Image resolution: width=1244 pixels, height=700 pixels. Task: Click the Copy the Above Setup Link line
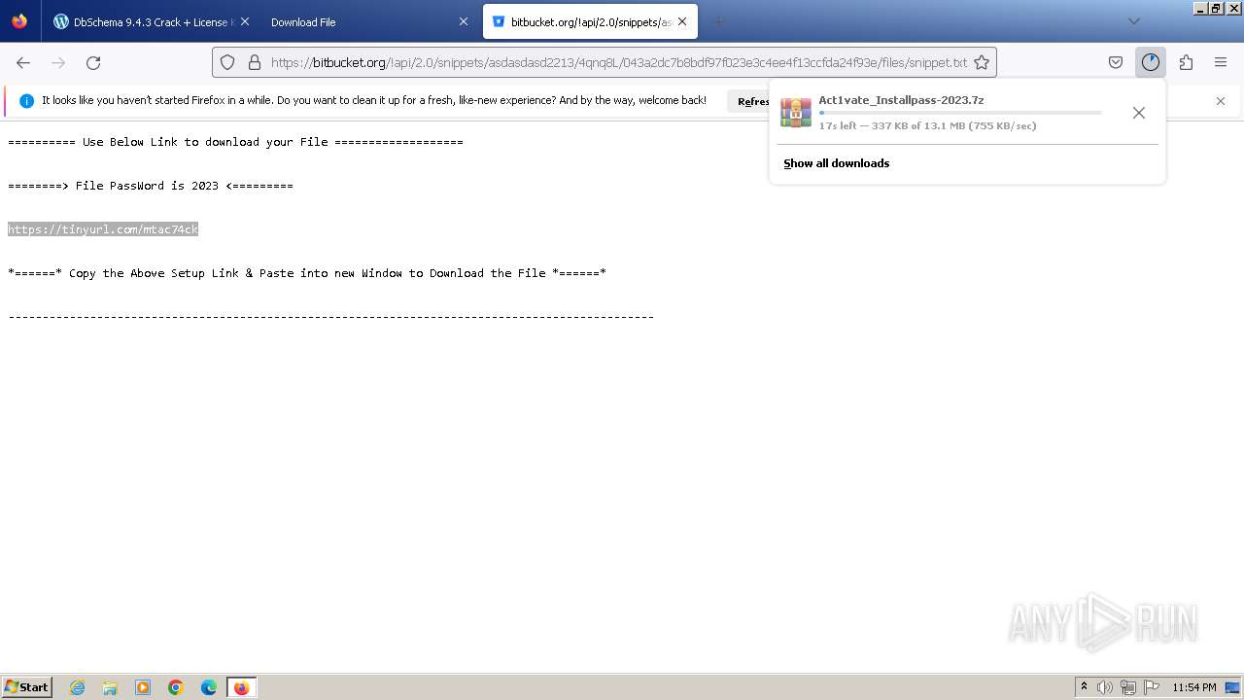click(x=307, y=273)
